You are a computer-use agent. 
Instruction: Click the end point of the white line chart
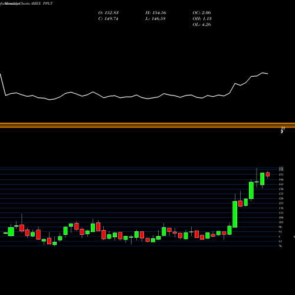(268, 74)
